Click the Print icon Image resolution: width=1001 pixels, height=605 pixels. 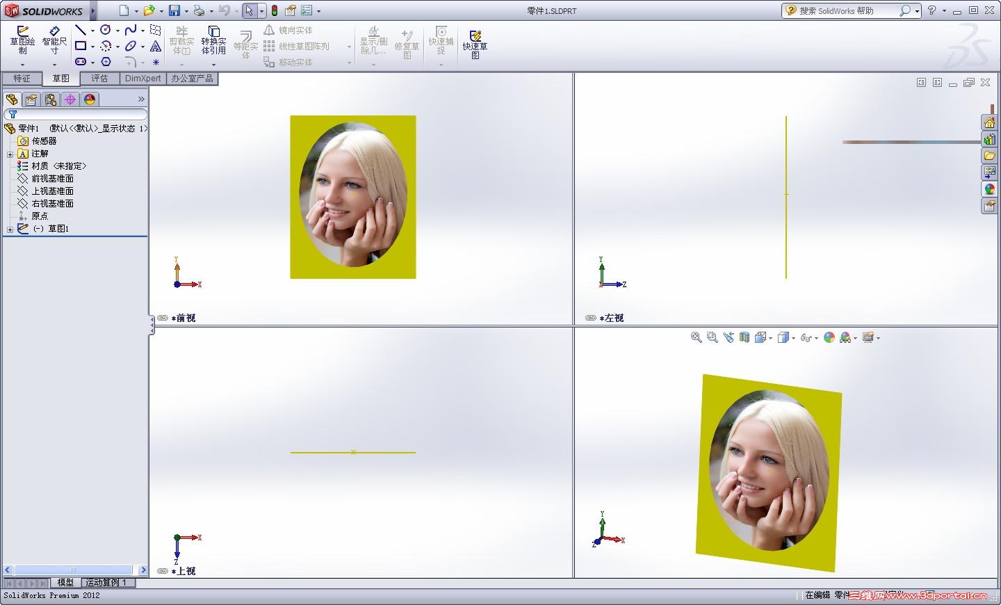click(200, 10)
